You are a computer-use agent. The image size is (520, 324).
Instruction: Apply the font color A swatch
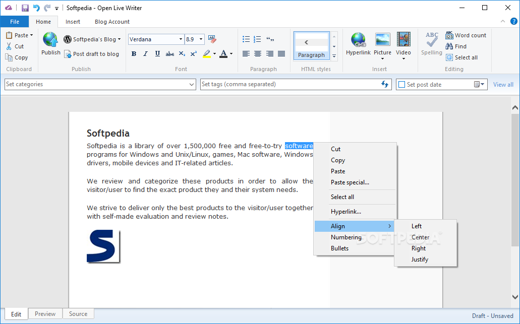point(223,54)
